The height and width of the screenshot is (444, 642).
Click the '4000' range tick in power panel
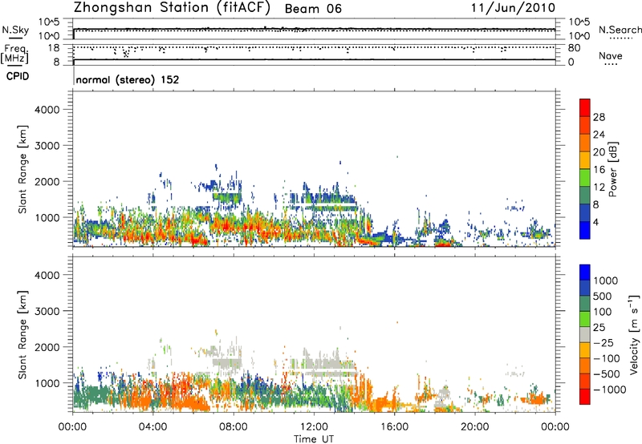coord(47,110)
